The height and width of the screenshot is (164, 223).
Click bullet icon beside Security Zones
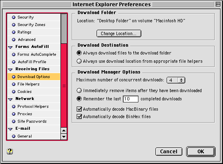[14, 25]
